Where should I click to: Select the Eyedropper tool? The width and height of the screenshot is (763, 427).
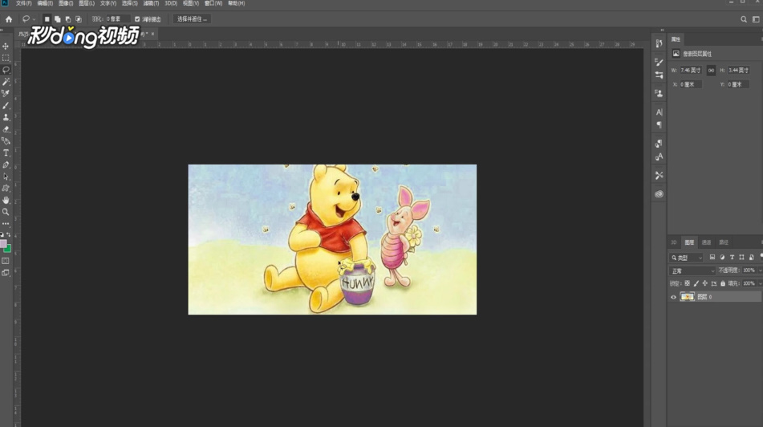point(6,93)
